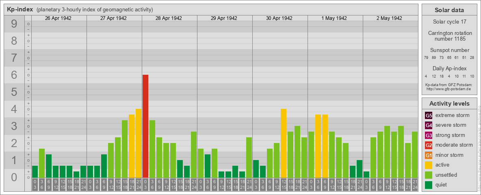Viewport: 481px width, 195px height.
Task: Click the 'Solar cycle 17' text
Action: click(x=449, y=22)
